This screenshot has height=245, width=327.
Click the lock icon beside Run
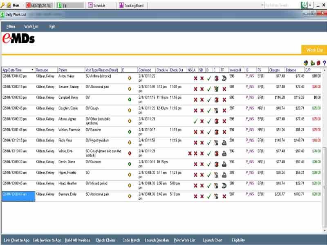(9, 5)
